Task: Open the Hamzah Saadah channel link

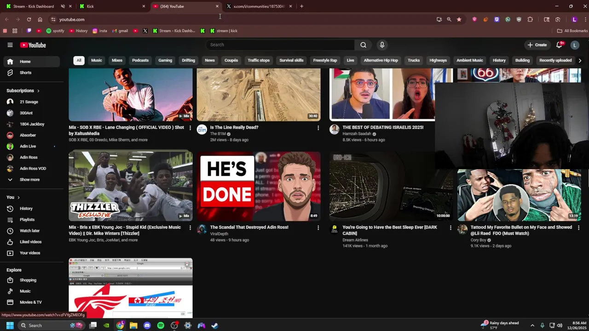Action: tap(357, 134)
